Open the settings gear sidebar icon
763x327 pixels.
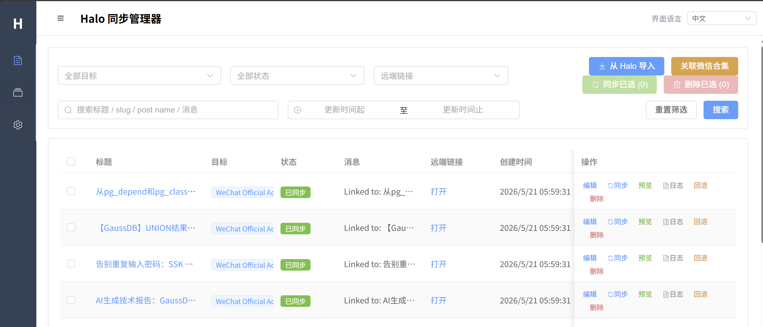point(18,125)
